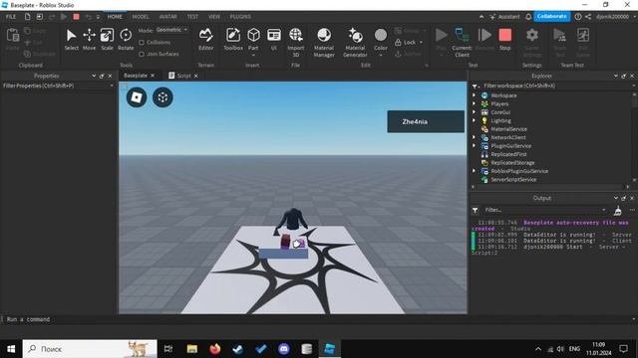Close the Script tab
Image resolution: width=638 pixels, height=358 pixels.
click(x=196, y=76)
